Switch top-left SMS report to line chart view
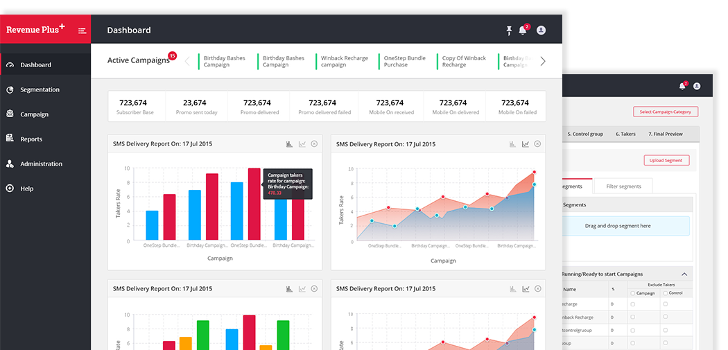 [302, 144]
